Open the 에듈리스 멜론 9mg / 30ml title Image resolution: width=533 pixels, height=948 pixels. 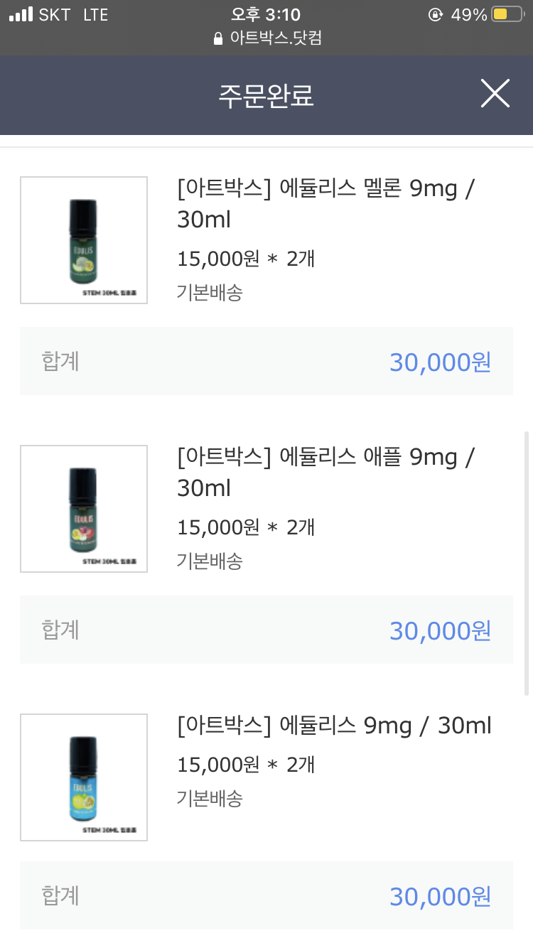(x=325, y=204)
